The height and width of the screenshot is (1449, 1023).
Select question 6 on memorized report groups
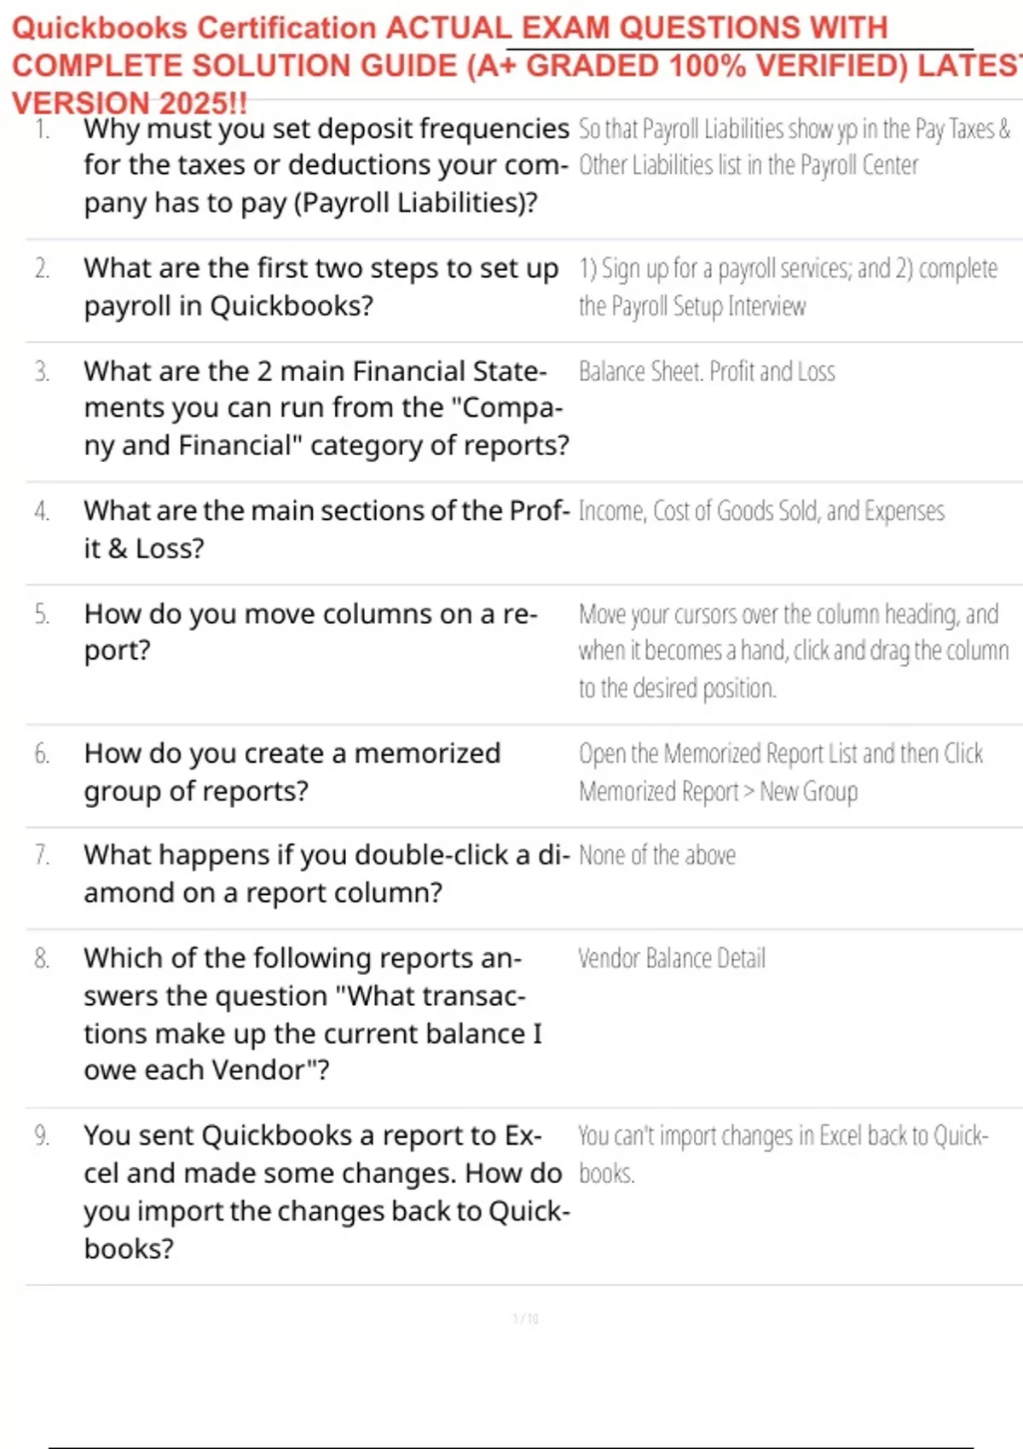(x=292, y=772)
